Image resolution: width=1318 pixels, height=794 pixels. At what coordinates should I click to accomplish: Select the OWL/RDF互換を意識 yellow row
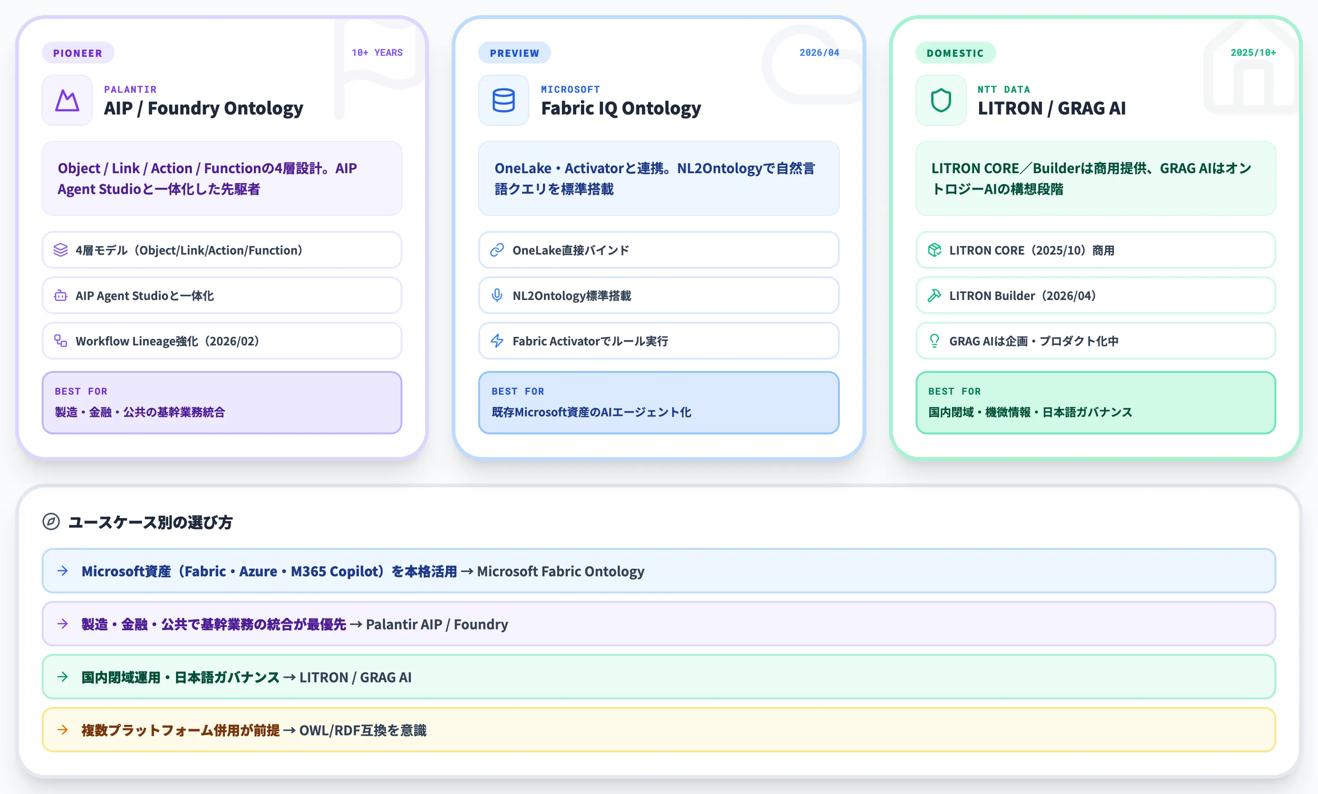[659, 730]
